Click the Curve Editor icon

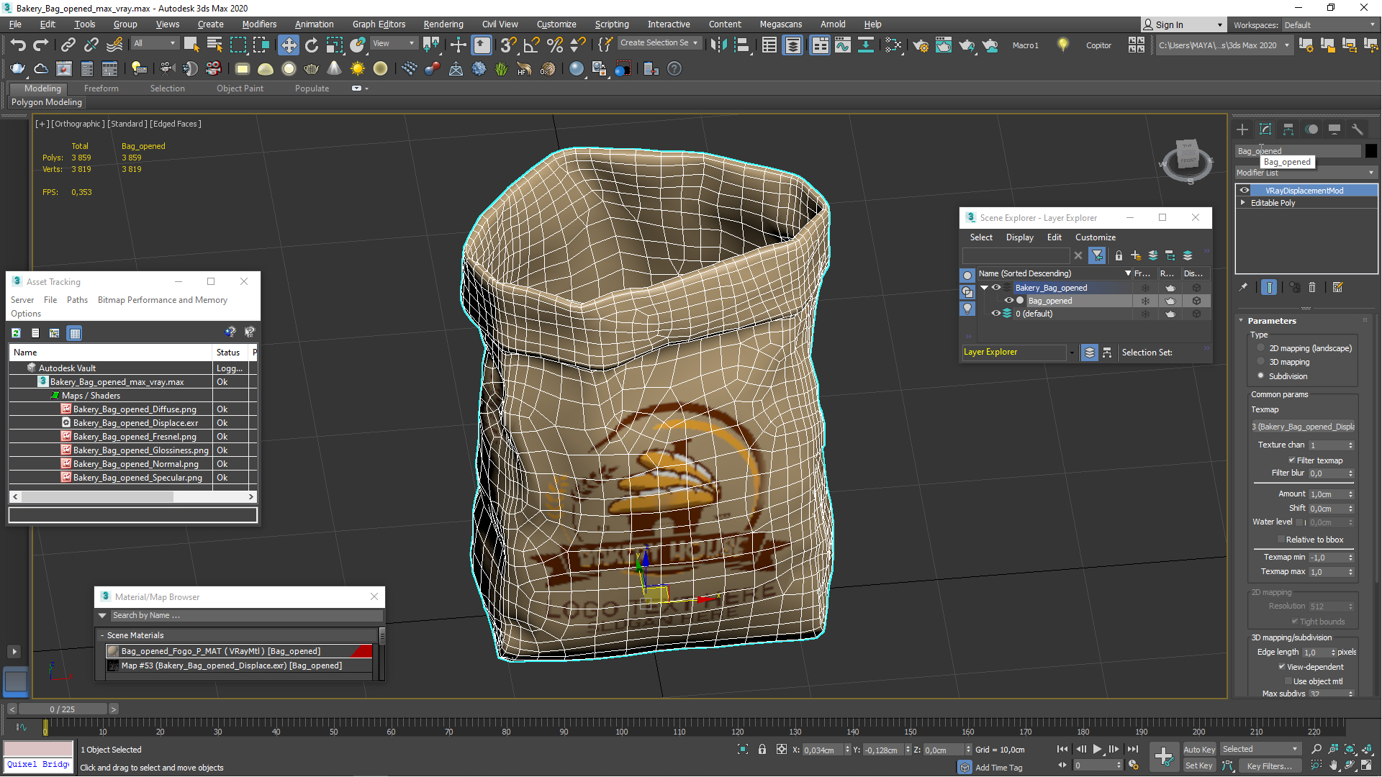(x=842, y=45)
